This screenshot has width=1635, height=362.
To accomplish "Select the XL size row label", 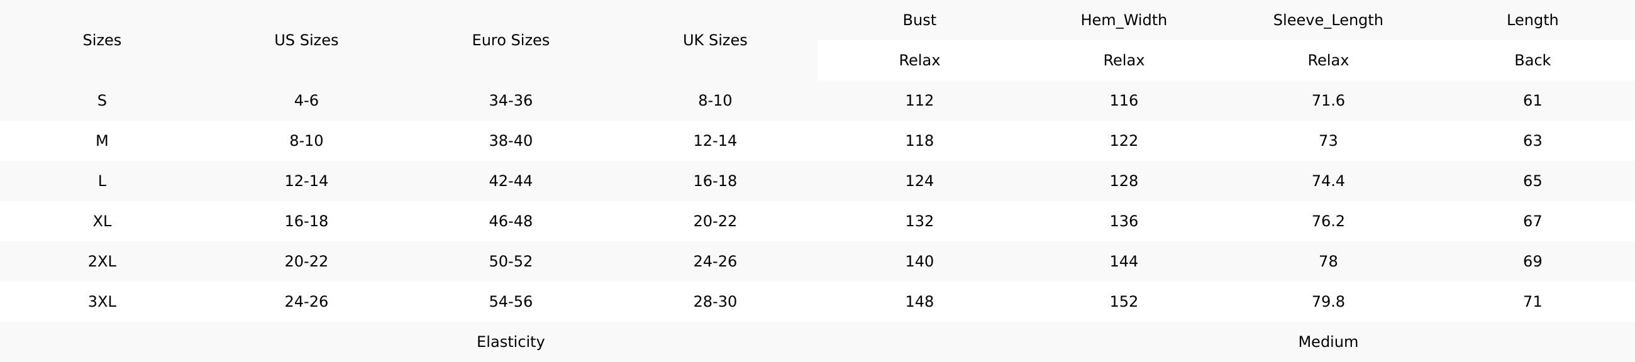I will click(101, 221).
